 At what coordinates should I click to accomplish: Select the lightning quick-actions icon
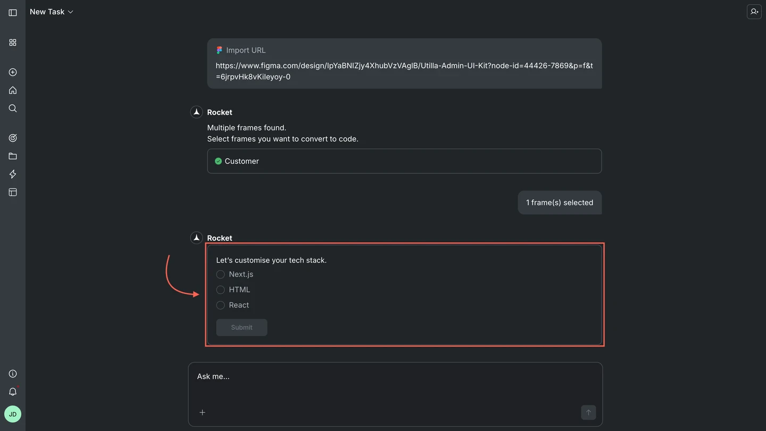[13, 174]
